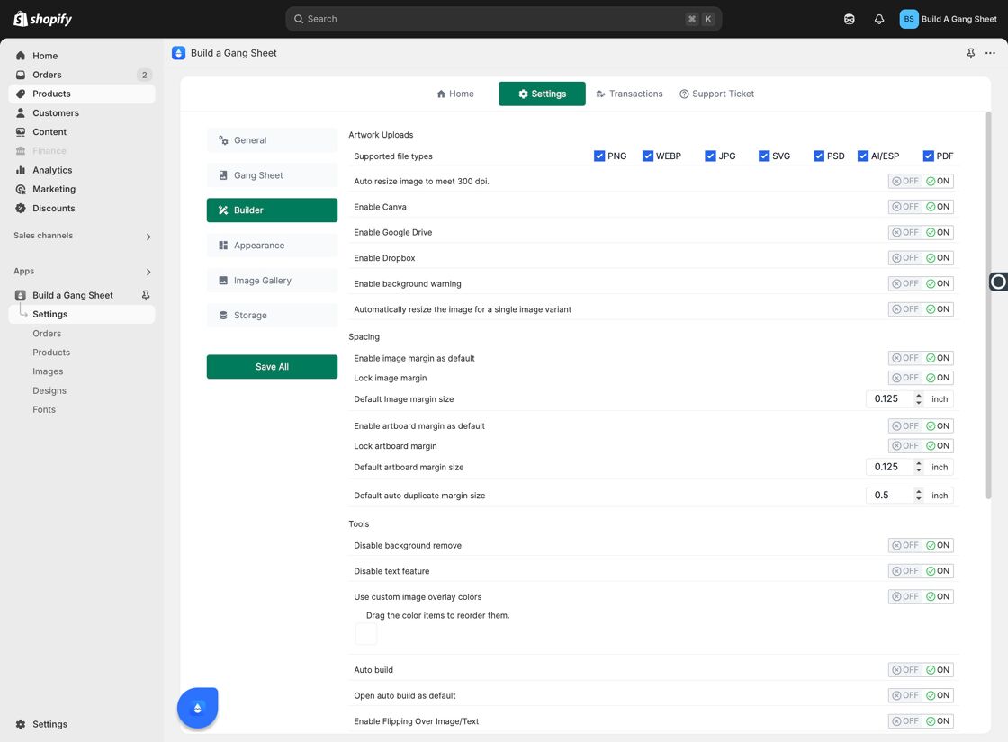Viewport: 1008px width, 742px height.
Task: Click the Customers person icon in sidebar
Action: pyautogui.click(x=21, y=113)
